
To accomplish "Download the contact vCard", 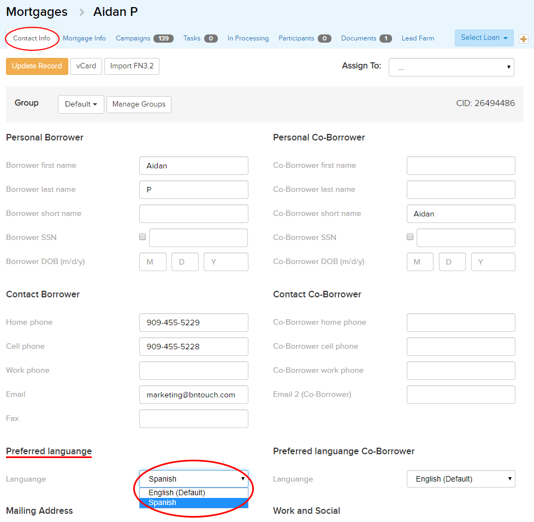I will point(86,66).
